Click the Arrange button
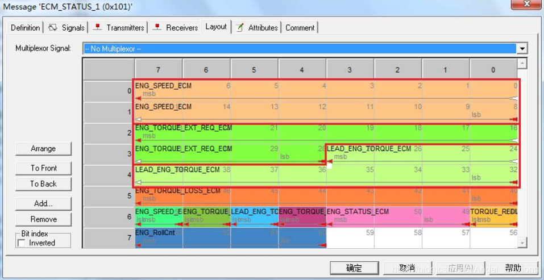The image size is (544, 280). (43, 149)
